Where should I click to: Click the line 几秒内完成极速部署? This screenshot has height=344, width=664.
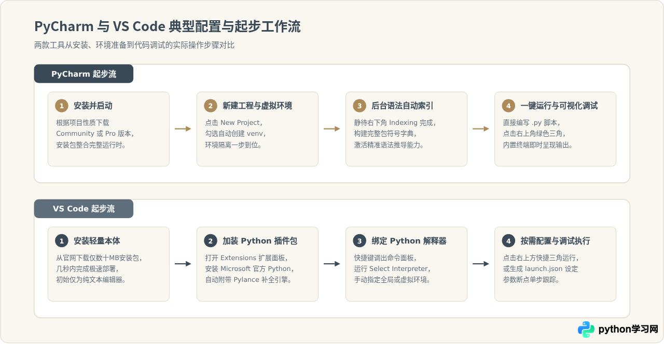[87, 269]
